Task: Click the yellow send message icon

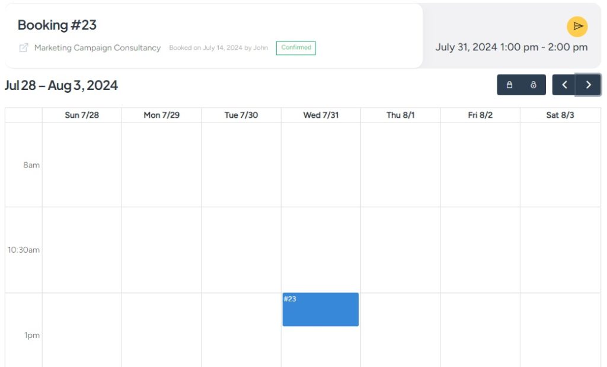Action: [x=577, y=27]
